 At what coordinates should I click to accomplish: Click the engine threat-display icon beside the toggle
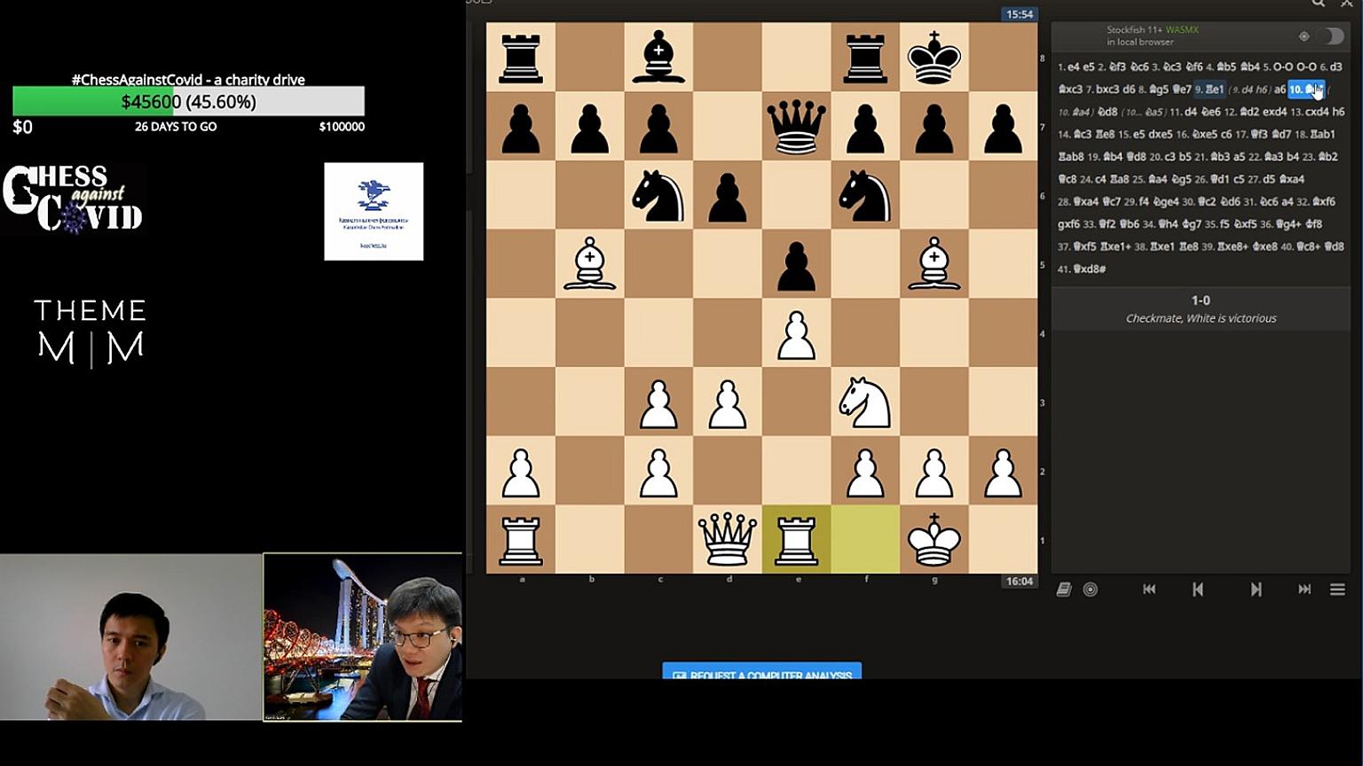pos(1304,36)
